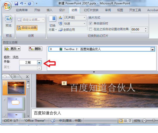Switch to the 插入 tab
This screenshot has width=158, height=133.
point(50,10)
